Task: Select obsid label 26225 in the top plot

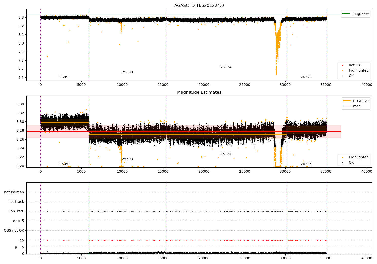Action: 306,77
